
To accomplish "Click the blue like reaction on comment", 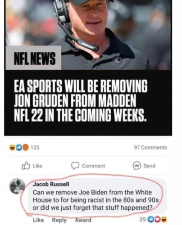I will tap(151, 220).
